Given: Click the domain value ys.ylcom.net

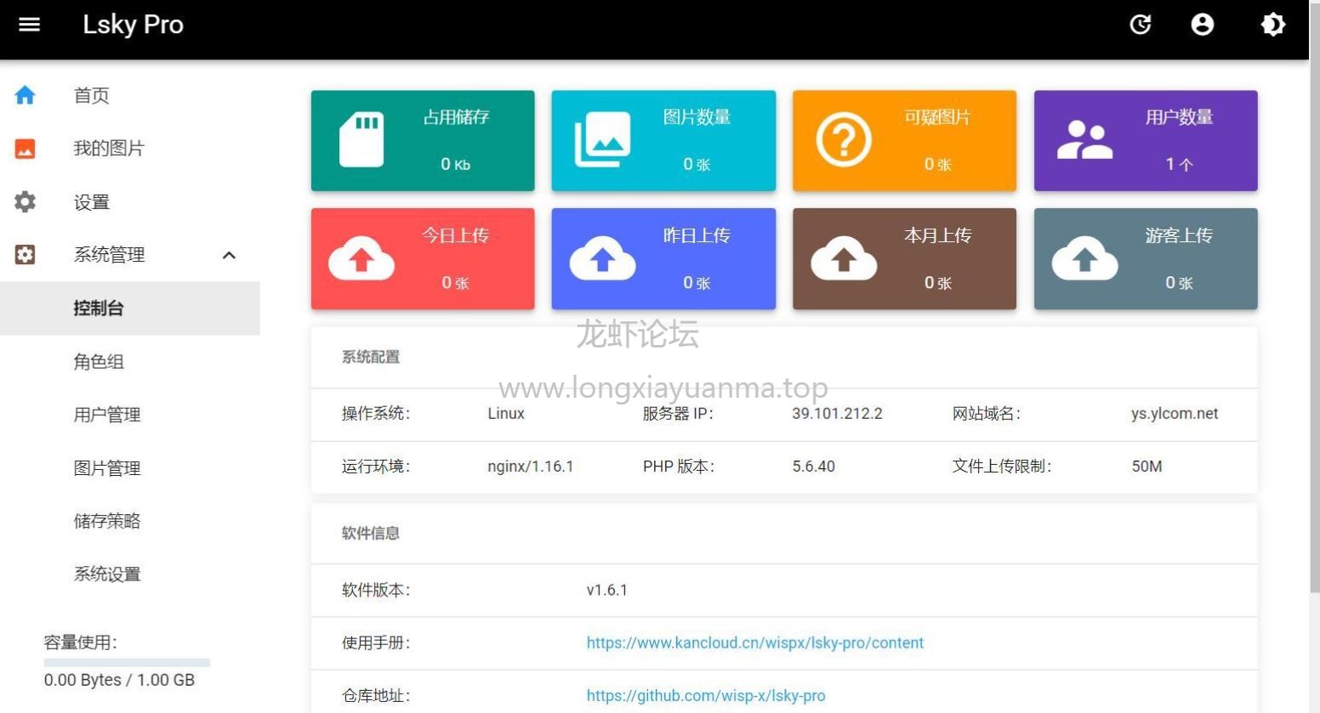Looking at the screenshot, I should [1175, 414].
